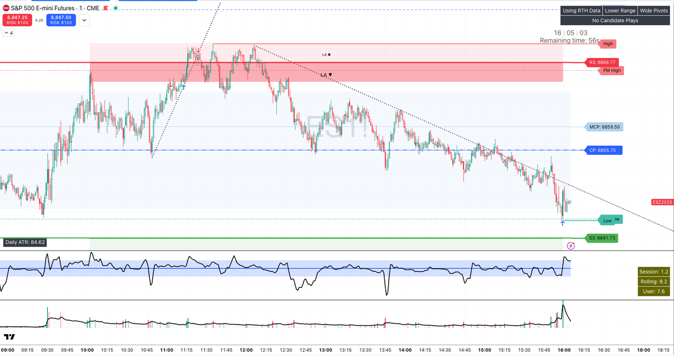
Task: Click the Remaining time: 56s text
Action: (x=570, y=41)
